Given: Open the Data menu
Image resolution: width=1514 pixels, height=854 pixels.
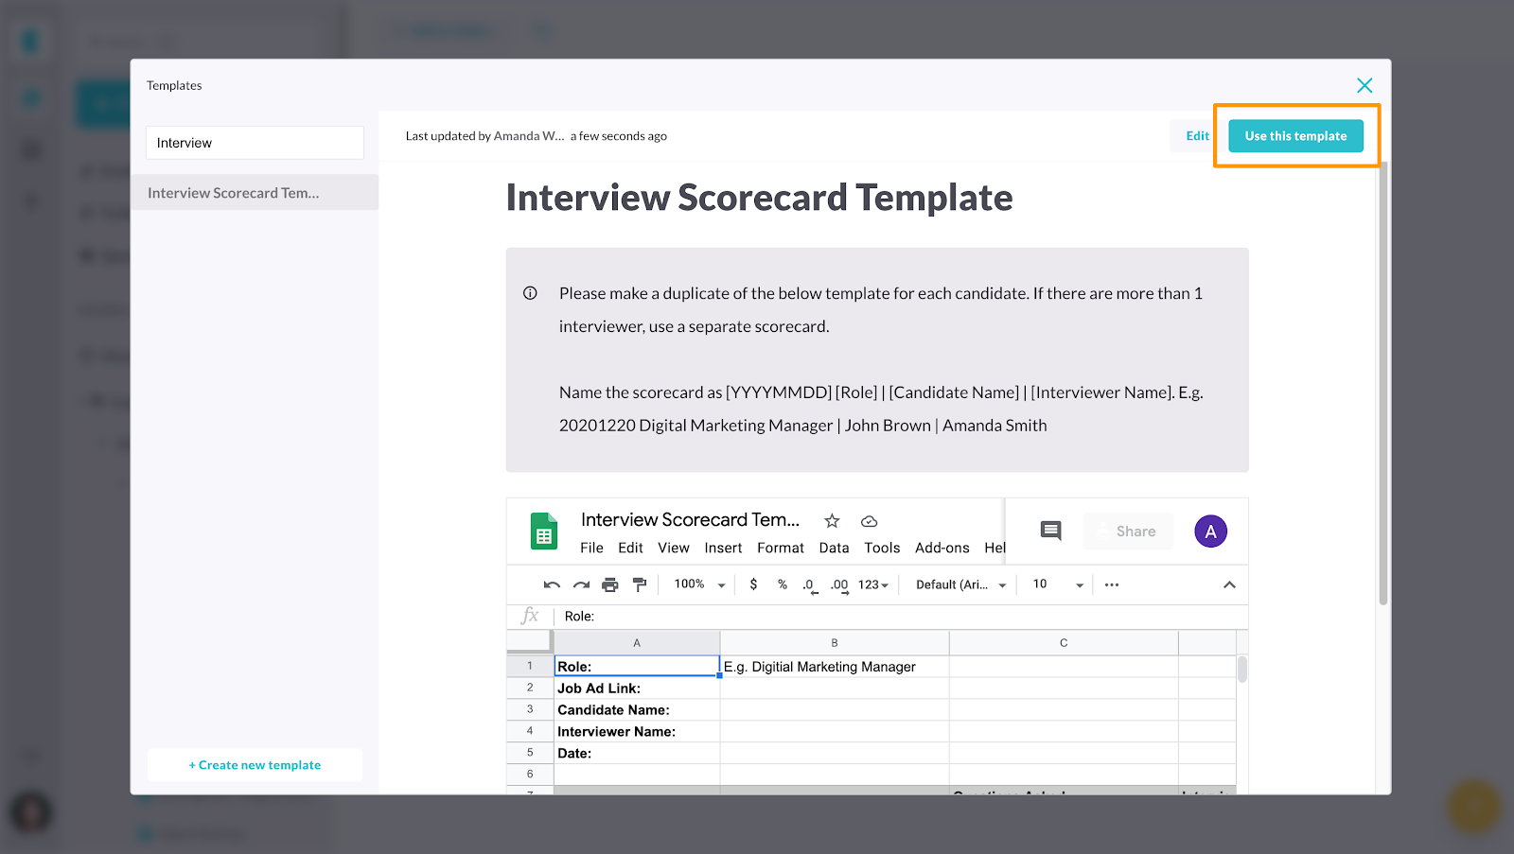Looking at the screenshot, I should pyautogui.click(x=834, y=548).
